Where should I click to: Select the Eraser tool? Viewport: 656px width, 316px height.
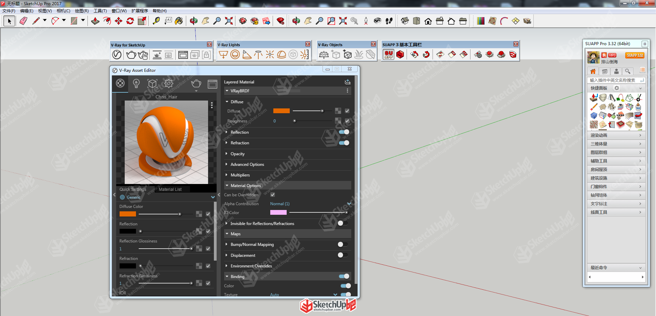pos(23,21)
